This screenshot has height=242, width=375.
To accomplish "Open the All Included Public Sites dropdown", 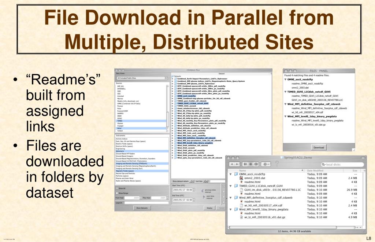I will coord(142,78).
